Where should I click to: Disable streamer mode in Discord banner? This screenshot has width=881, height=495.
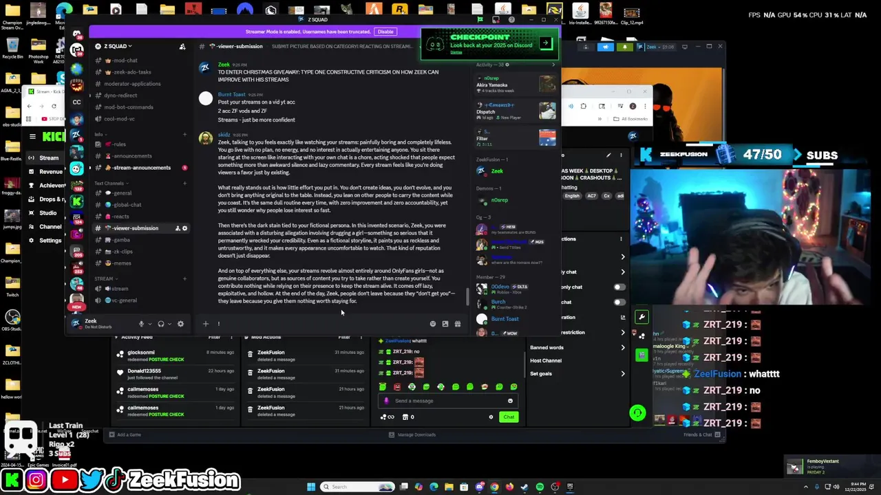tap(385, 32)
